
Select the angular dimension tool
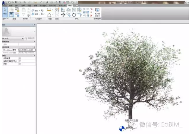click(x=49, y=15)
